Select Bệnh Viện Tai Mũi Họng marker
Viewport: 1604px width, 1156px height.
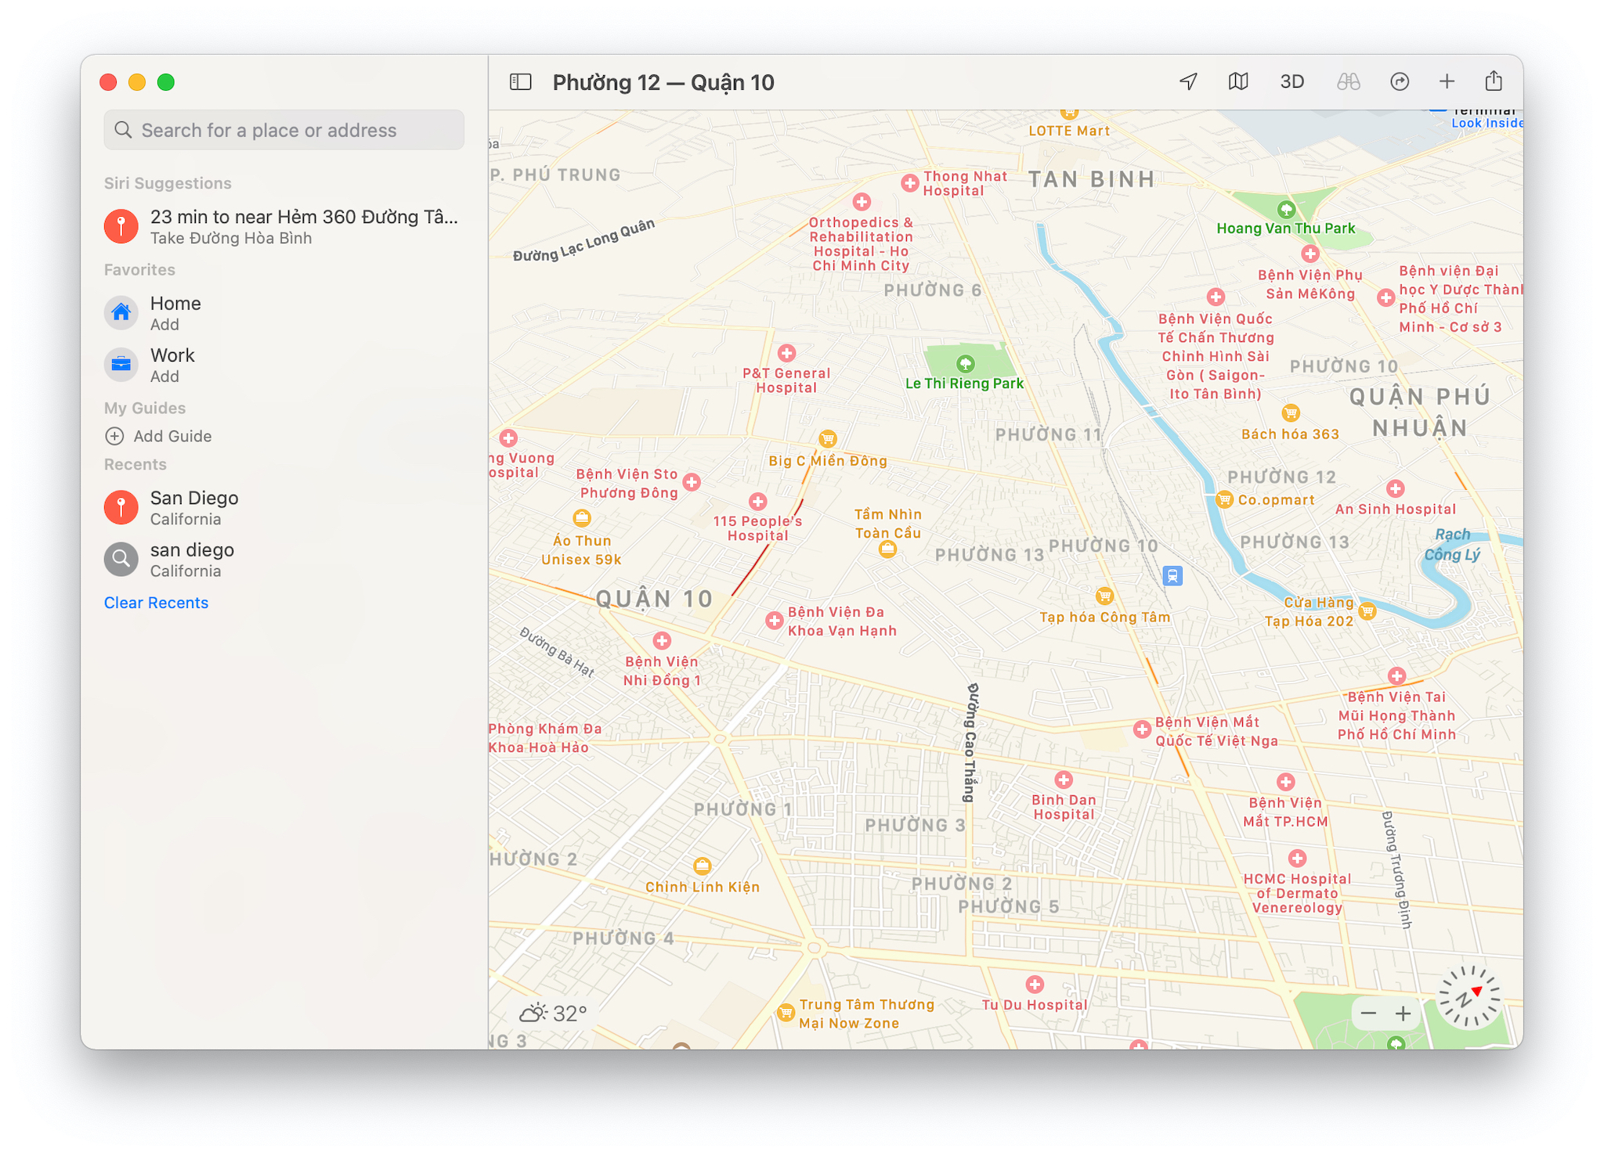coord(1396,675)
